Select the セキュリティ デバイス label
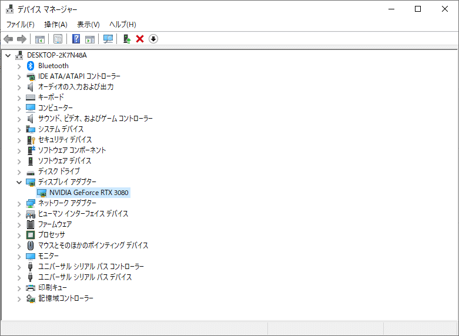The height and width of the screenshot is (336, 459). (65, 140)
